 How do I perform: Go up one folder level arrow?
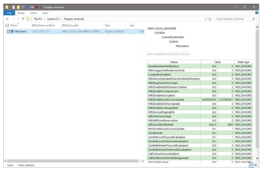23,19
